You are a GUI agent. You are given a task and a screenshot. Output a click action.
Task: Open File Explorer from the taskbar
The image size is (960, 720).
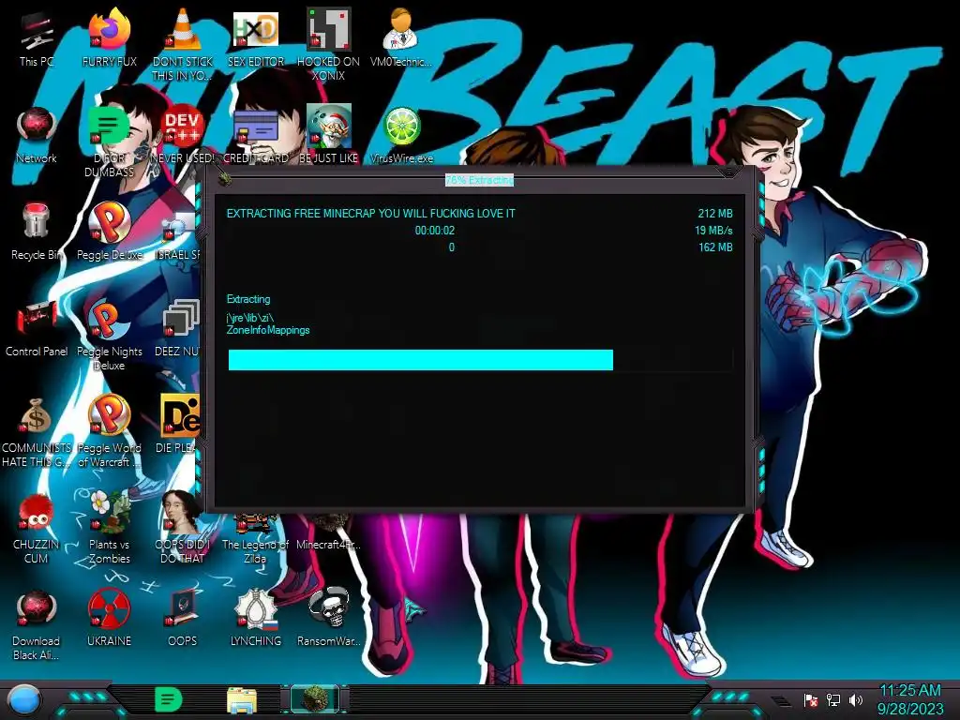point(242,700)
